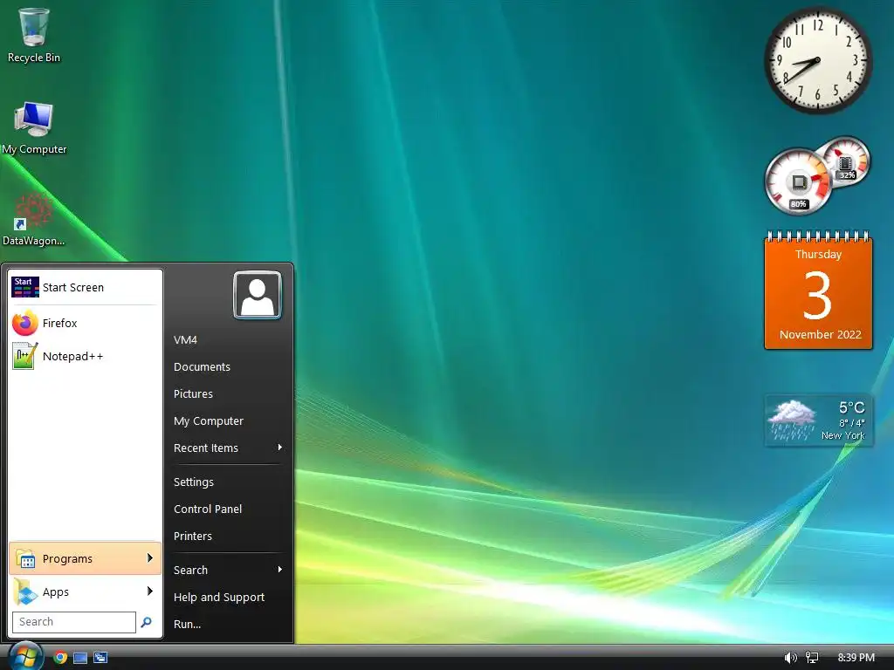The width and height of the screenshot is (894, 670).
Task: Click the search magnifier icon
Action: tap(147, 622)
